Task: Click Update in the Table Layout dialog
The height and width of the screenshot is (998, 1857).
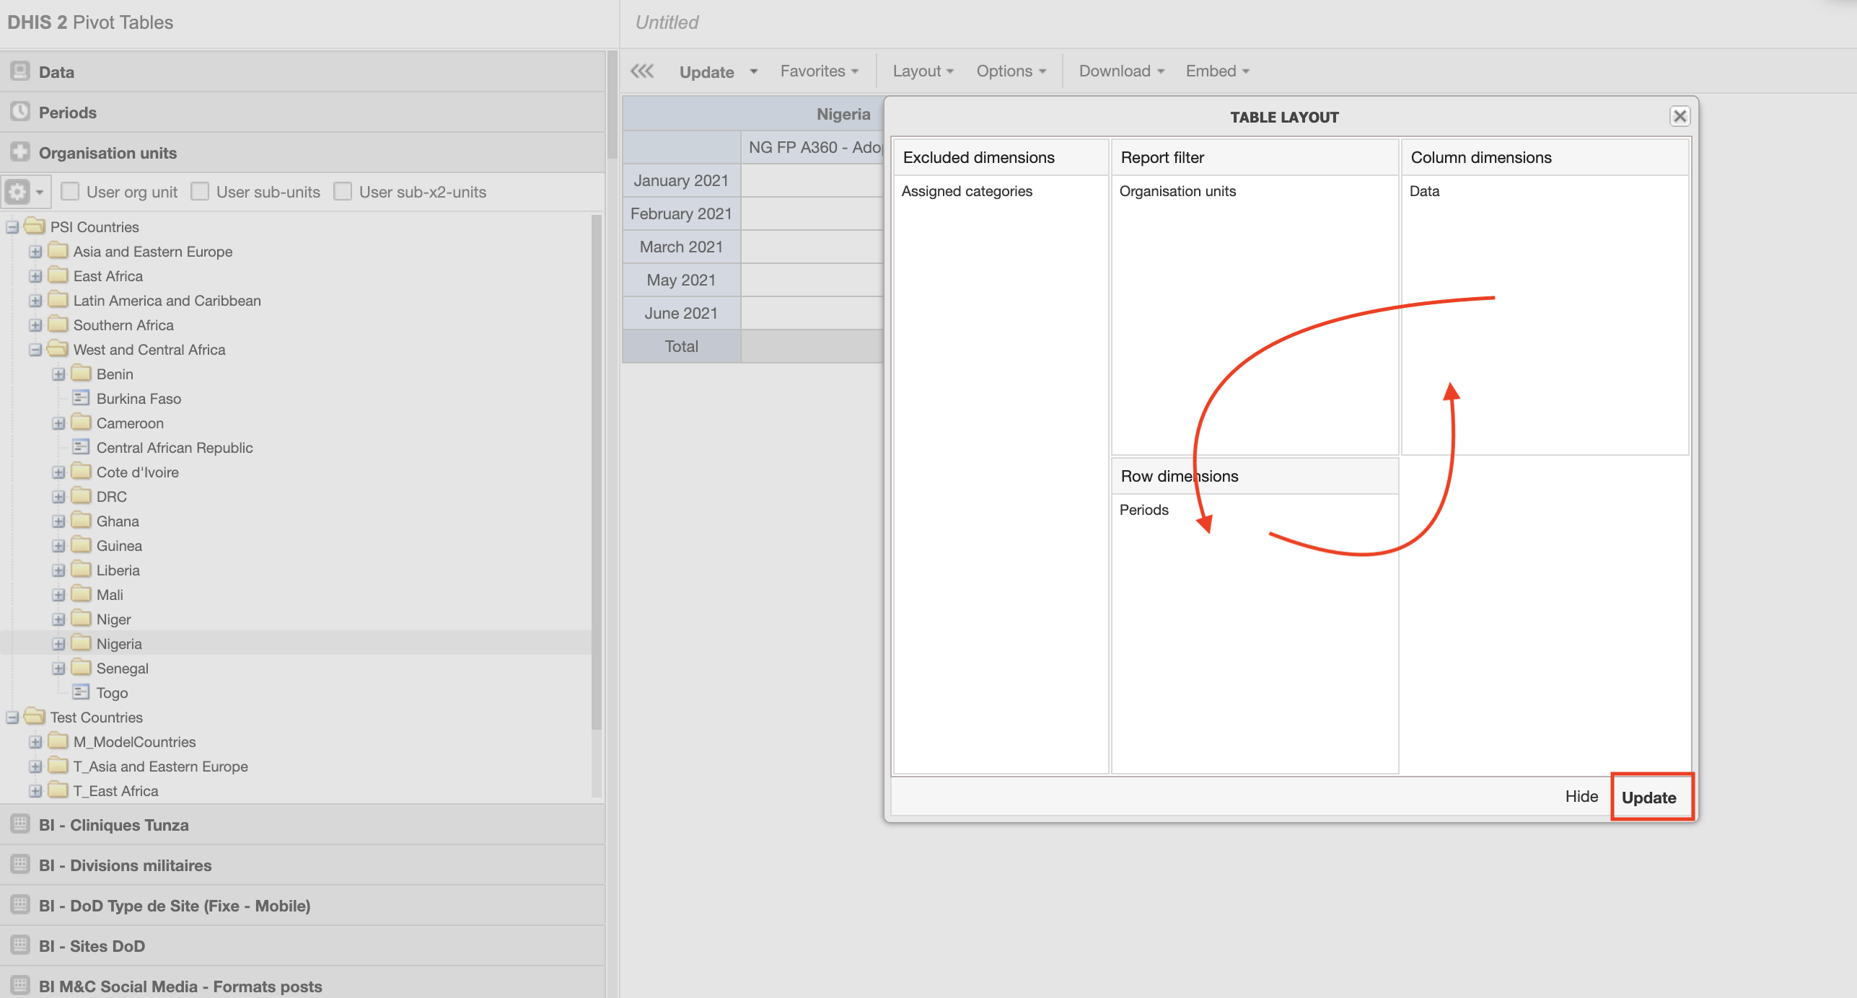Action: (x=1649, y=797)
